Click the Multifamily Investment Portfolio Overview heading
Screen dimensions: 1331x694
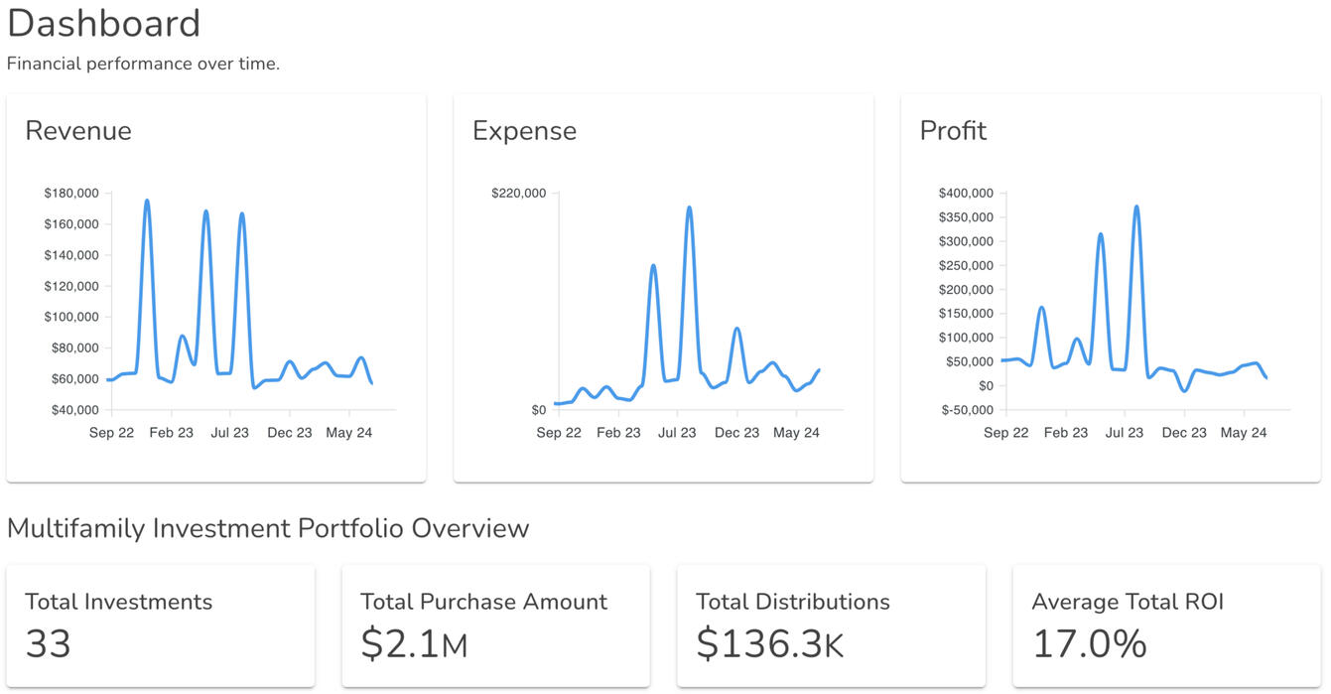point(268,528)
